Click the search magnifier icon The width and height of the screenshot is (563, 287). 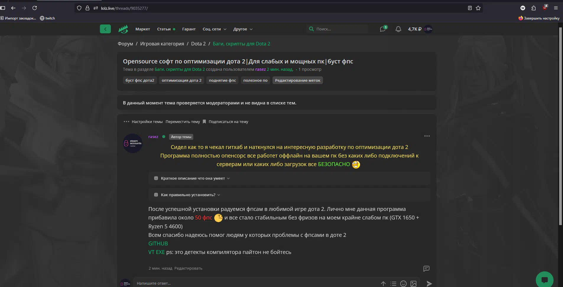[311, 29]
